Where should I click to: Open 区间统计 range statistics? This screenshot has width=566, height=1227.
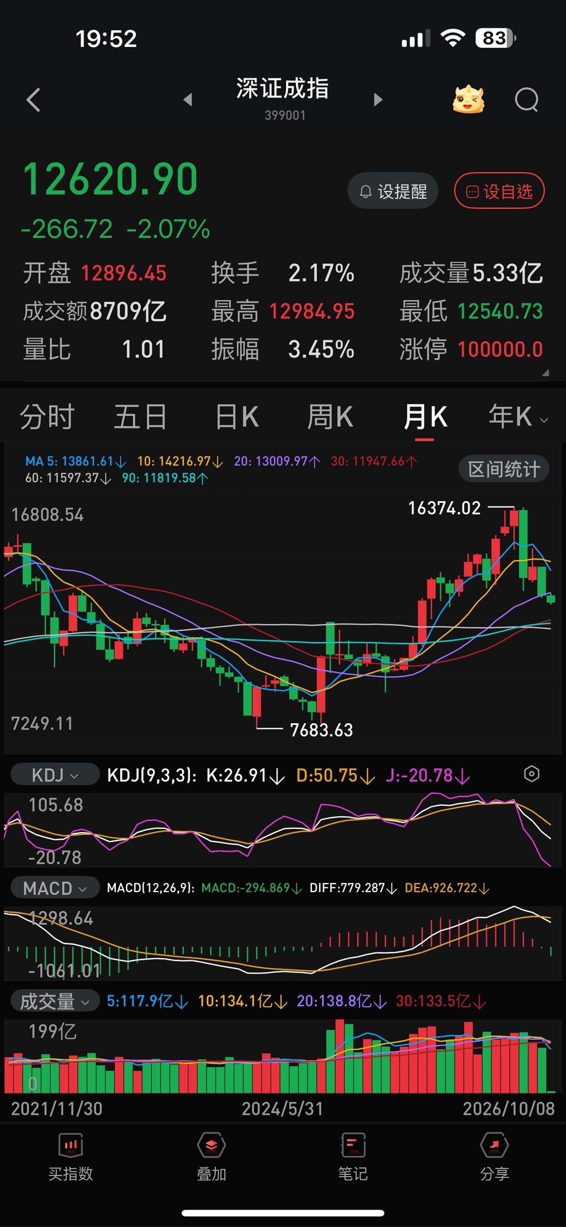coord(504,469)
